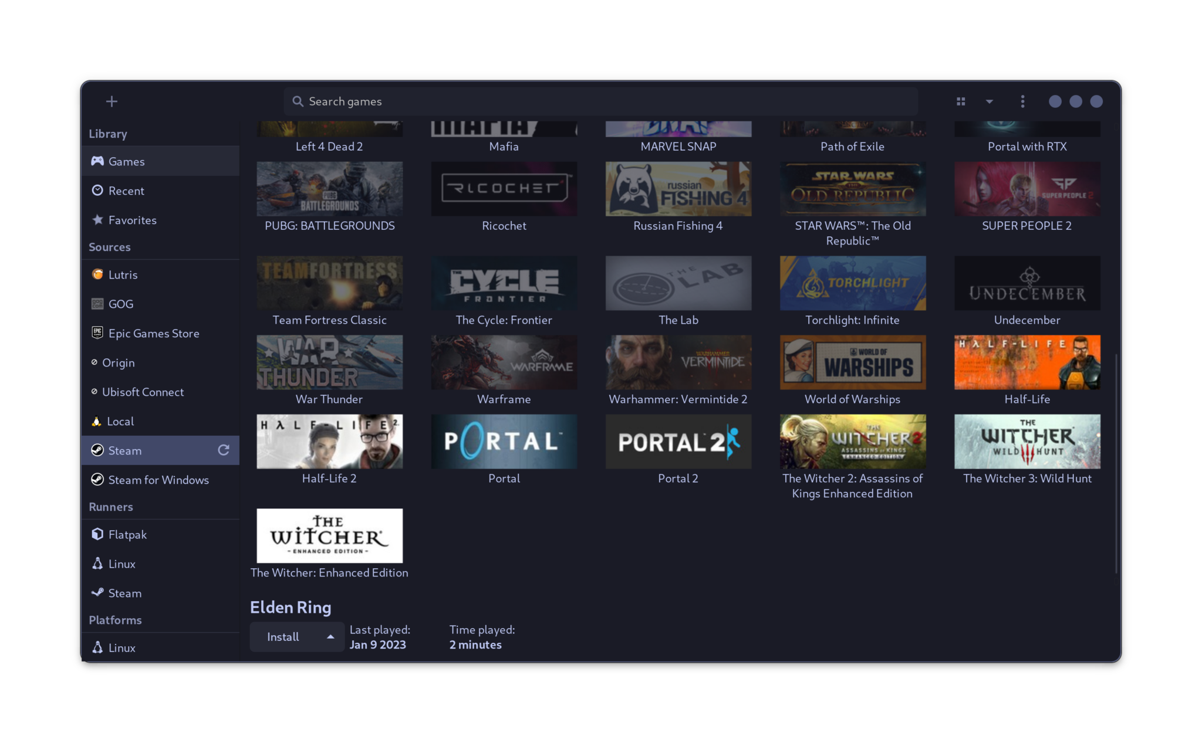Image resolution: width=1202 pixels, height=743 pixels.
Task: Click the Elden Ring heading
Action: click(x=291, y=607)
